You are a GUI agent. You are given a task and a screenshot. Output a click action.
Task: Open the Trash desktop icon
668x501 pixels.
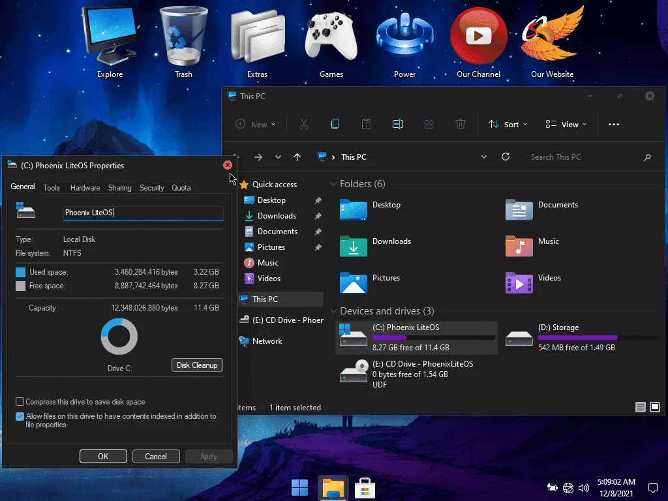pyautogui.click(x=183, y=42)
